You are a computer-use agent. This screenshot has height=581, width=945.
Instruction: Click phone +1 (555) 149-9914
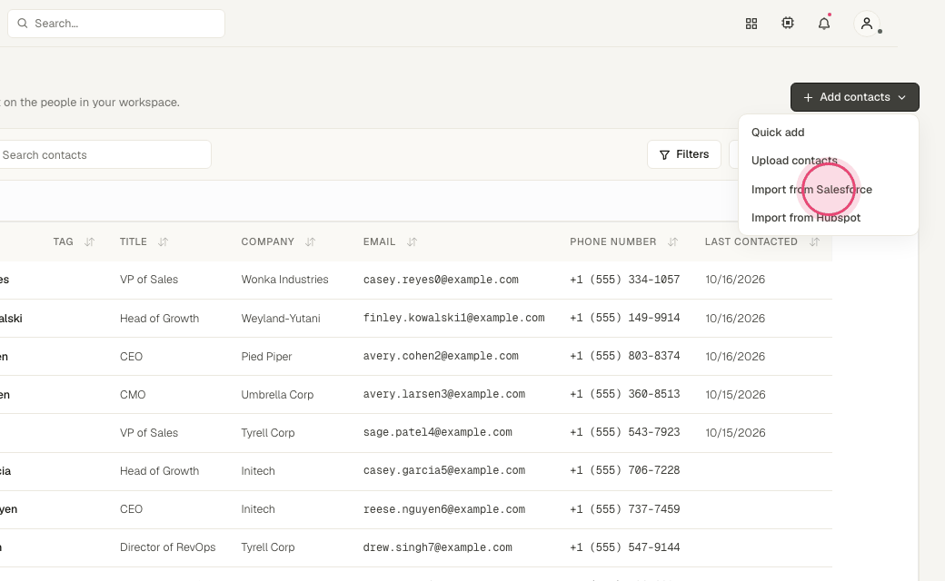625,318
